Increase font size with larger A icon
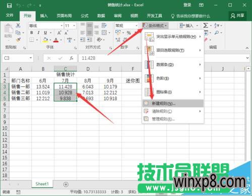Viewport: 252px width, 196px height. pyautogui.click(x=59, y=33)
